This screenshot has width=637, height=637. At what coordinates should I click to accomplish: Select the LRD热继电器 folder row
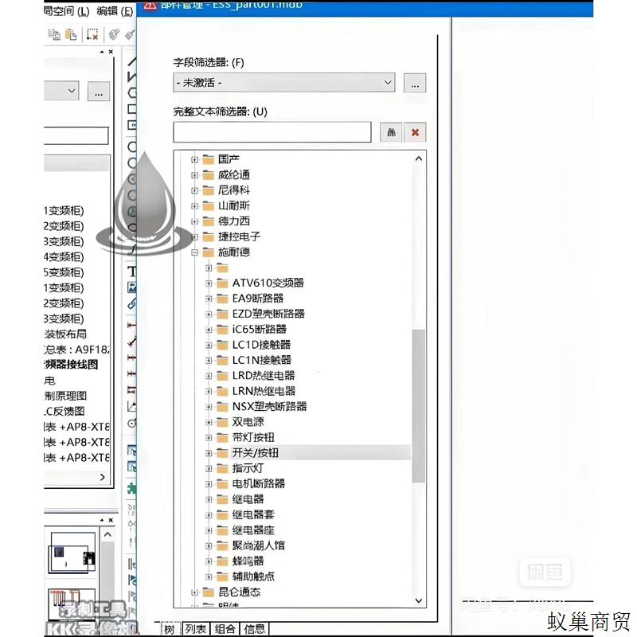pyautogui.click(x=264, y=375)
